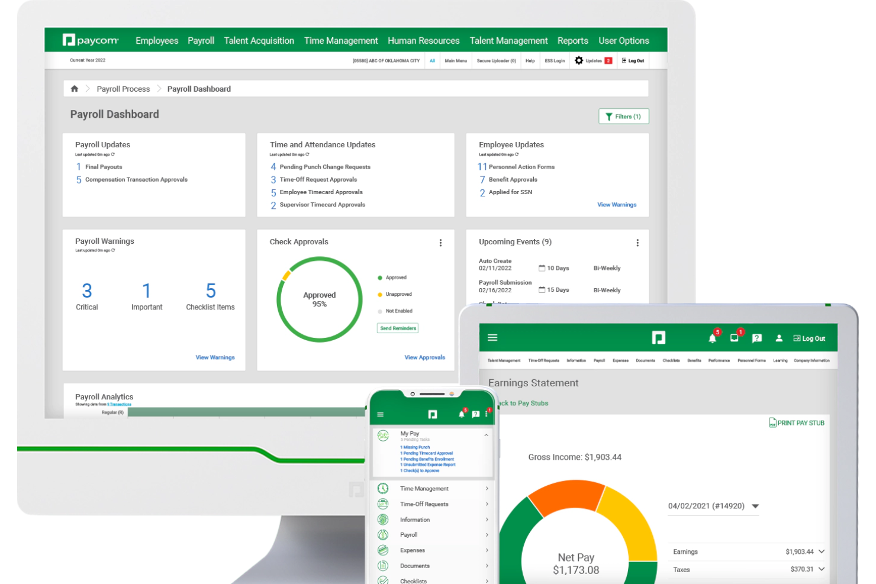
Task: Open the Upcoming Events three-dot menu
Action: pos(637,243)
